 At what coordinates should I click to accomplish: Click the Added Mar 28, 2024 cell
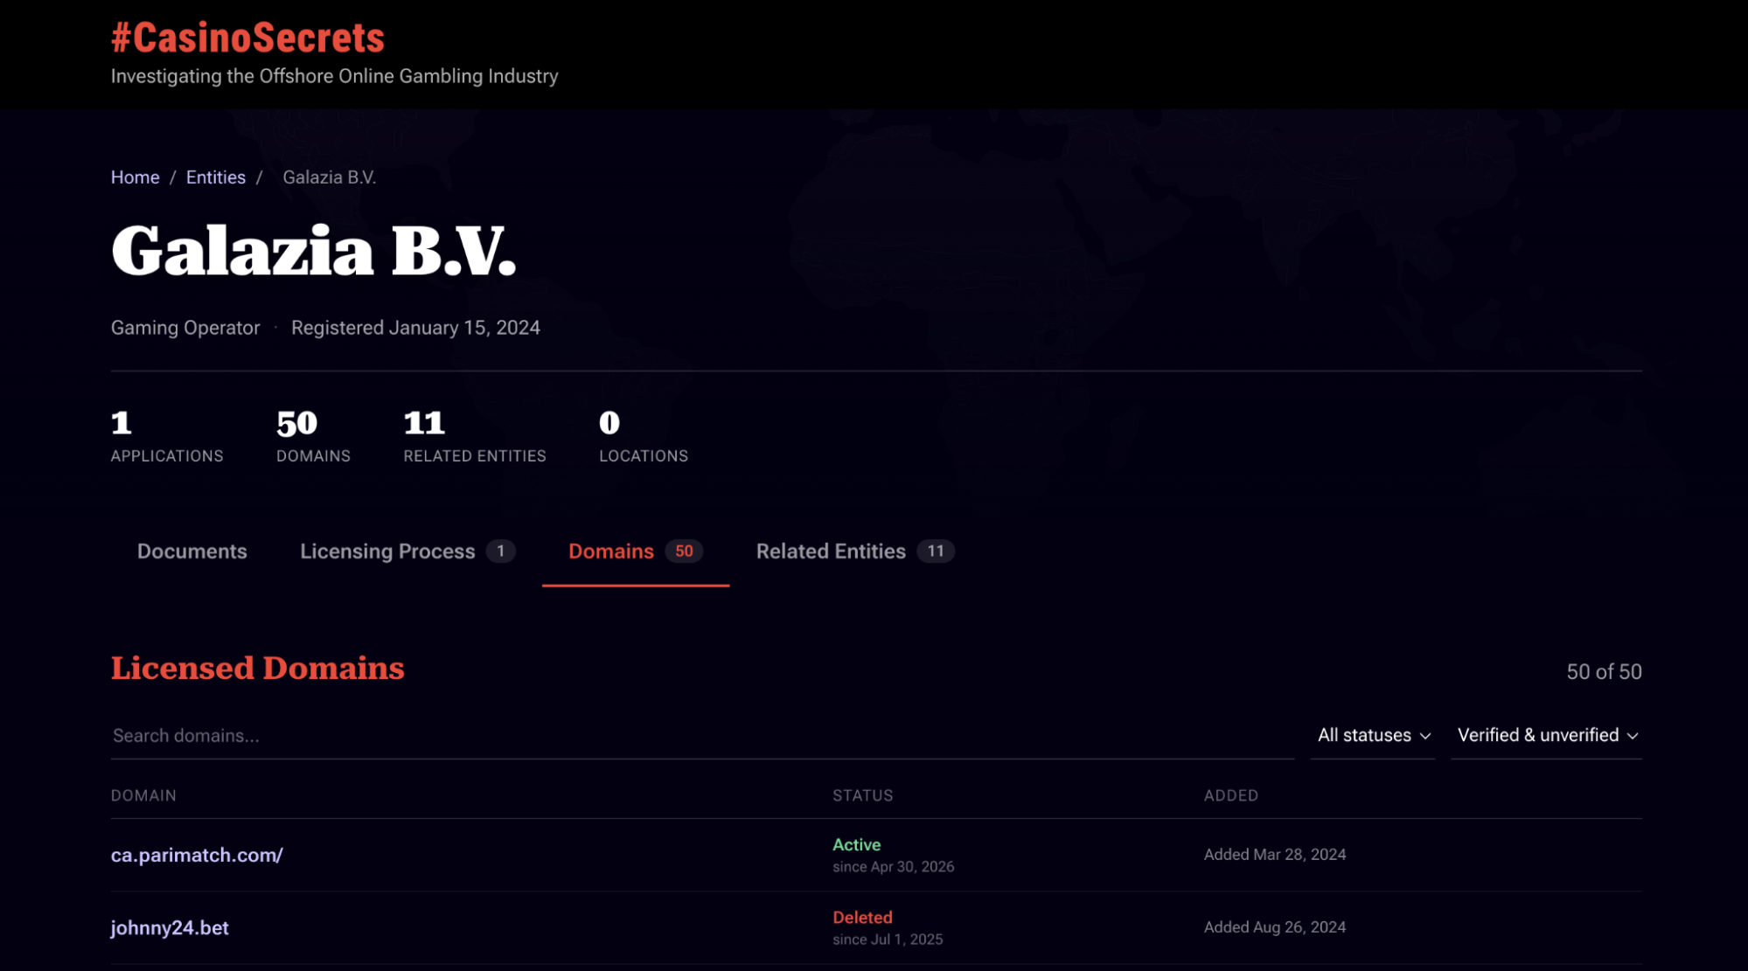tap(1275, 855)
